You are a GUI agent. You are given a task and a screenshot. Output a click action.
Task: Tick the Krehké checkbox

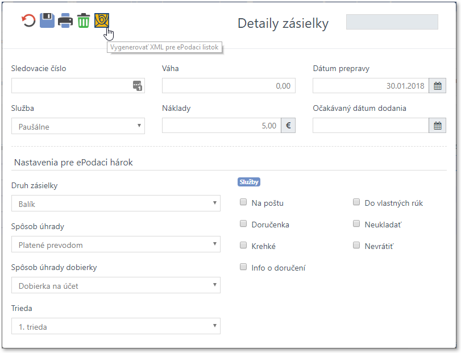pos(243,245)
